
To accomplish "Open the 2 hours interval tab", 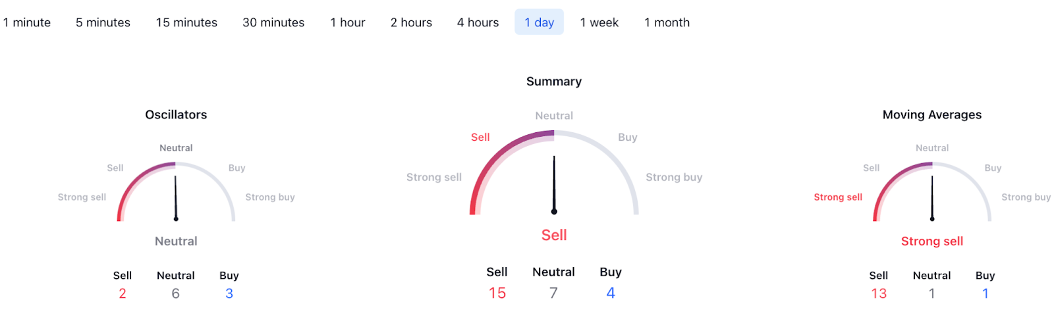I will 411,22.
